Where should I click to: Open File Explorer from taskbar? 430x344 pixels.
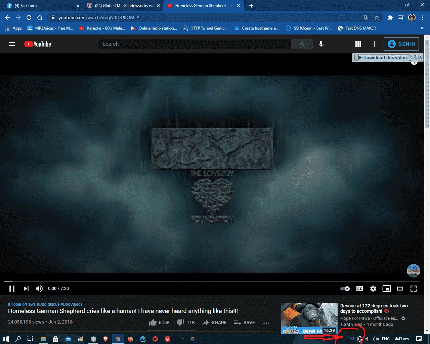(x=43, y=339)
